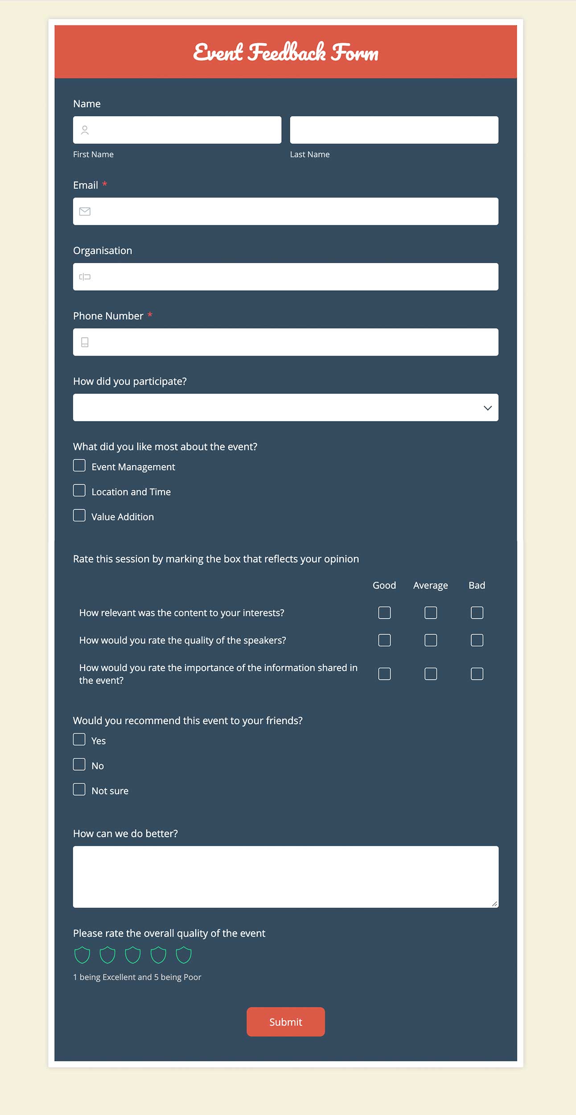Pick the fourth shield rating icon
Screen dimensions: 576x1115
coord(158,955)
